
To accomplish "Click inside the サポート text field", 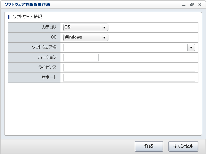I will pyautogui.click(x=129, y=78).
